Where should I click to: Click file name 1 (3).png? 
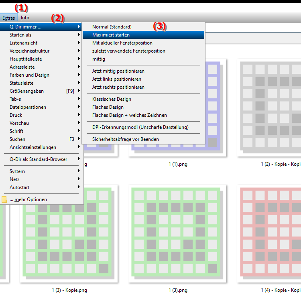click(x=178, y=290)
